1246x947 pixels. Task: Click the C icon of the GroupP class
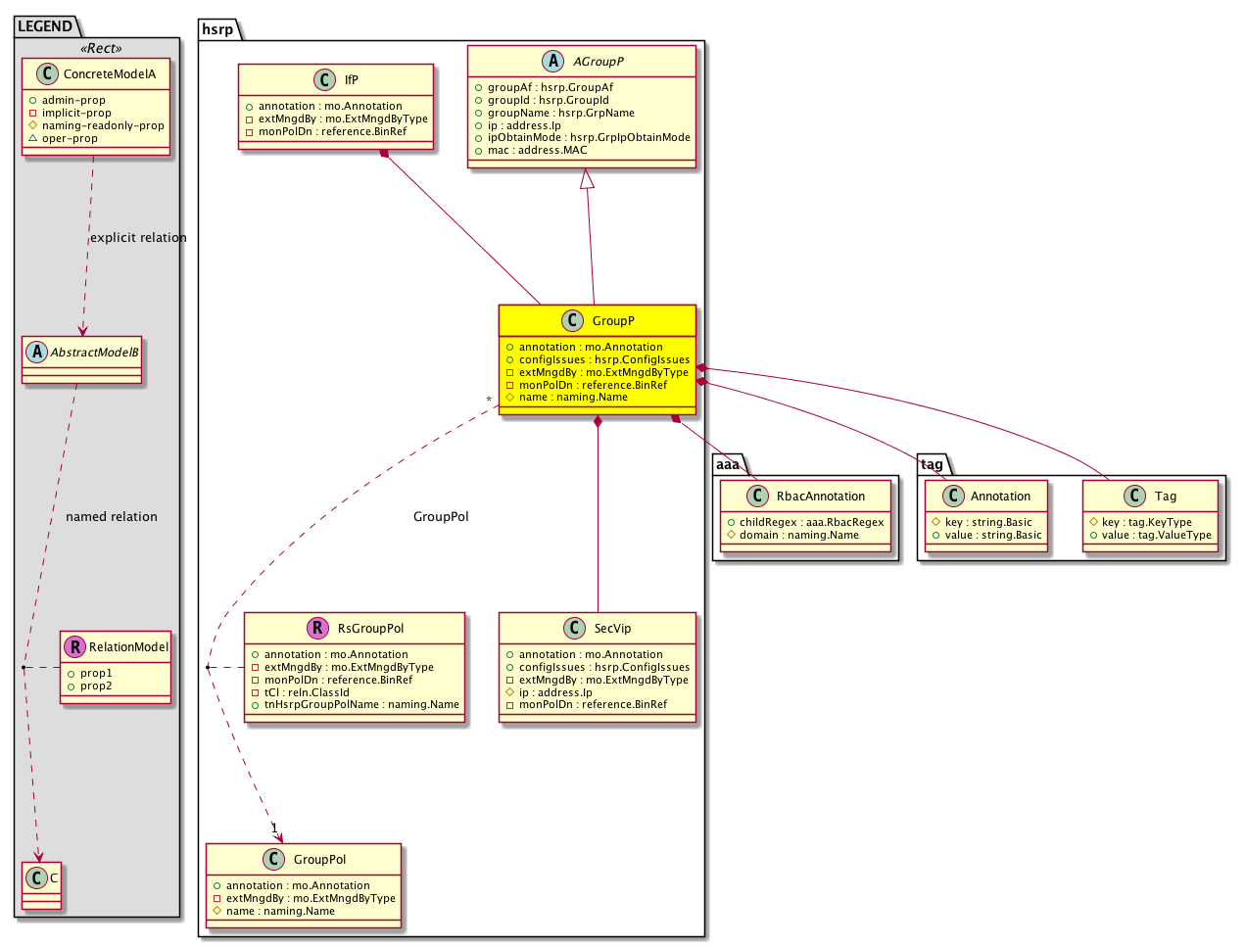click(x=574, y=321)
